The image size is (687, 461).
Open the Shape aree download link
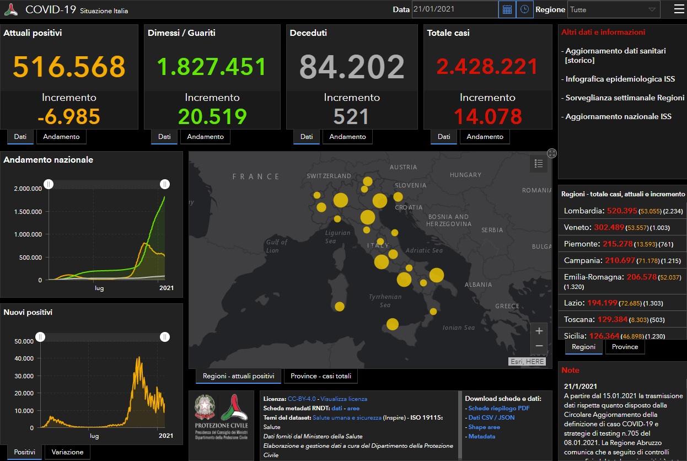pyautogui.click(x=484, y=427)
